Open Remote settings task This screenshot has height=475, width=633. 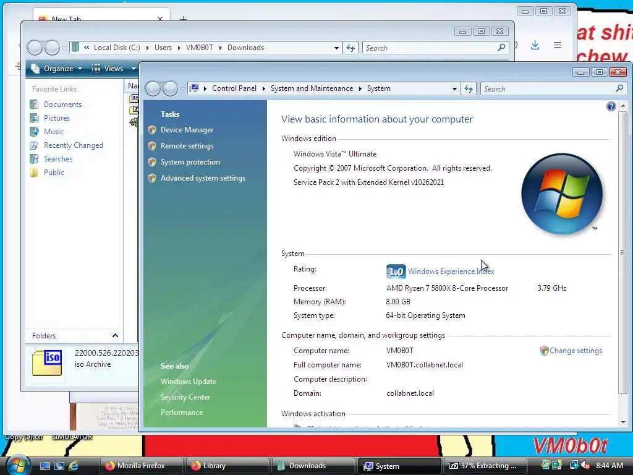[x=187, y=146]
